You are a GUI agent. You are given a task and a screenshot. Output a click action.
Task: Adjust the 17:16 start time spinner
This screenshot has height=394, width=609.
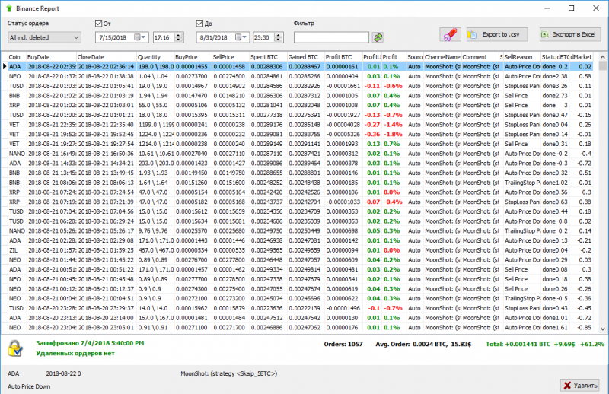click(x=178, y=37)
